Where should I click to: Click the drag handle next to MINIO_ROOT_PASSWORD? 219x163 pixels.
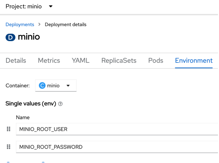pos(9,147)
